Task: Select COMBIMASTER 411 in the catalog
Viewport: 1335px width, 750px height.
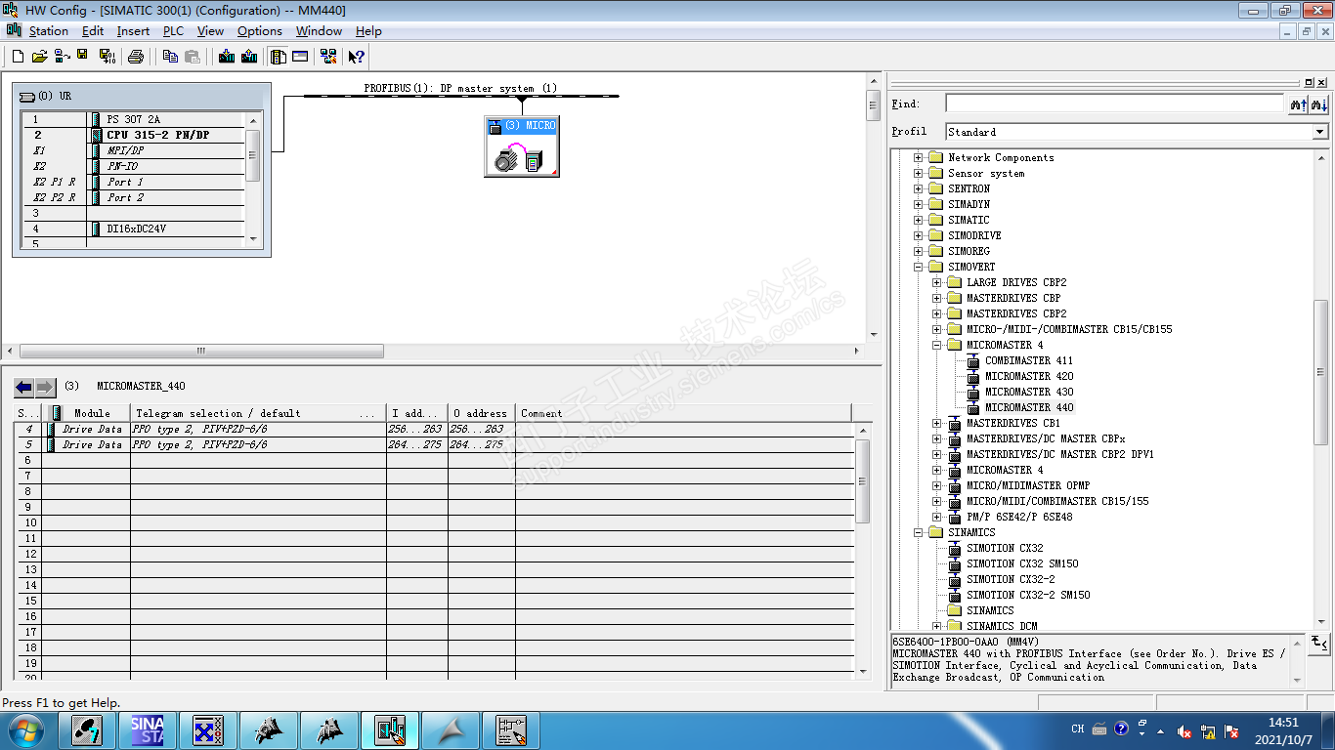Action: [x=1028, y=360]
